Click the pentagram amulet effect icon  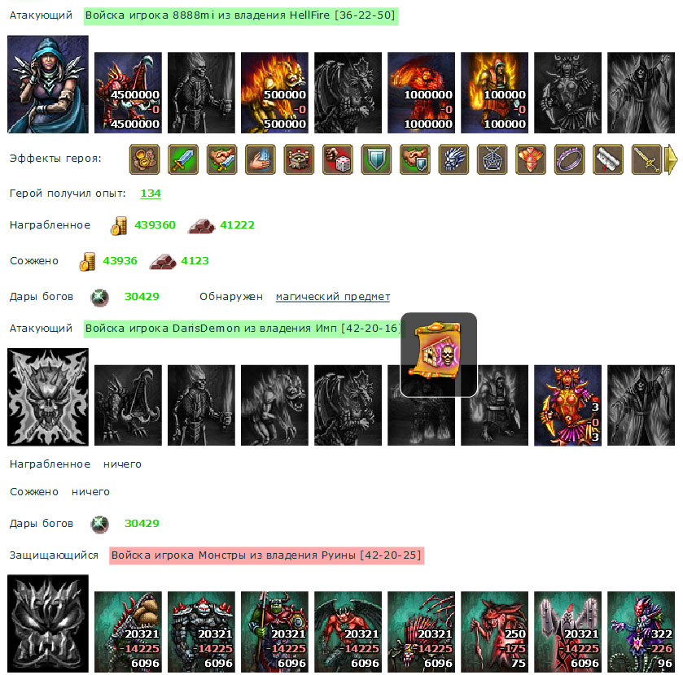pos(493,159)
